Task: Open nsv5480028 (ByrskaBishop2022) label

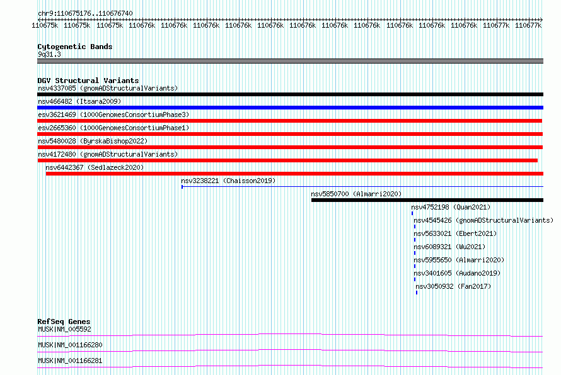Action: click(93, 141)
